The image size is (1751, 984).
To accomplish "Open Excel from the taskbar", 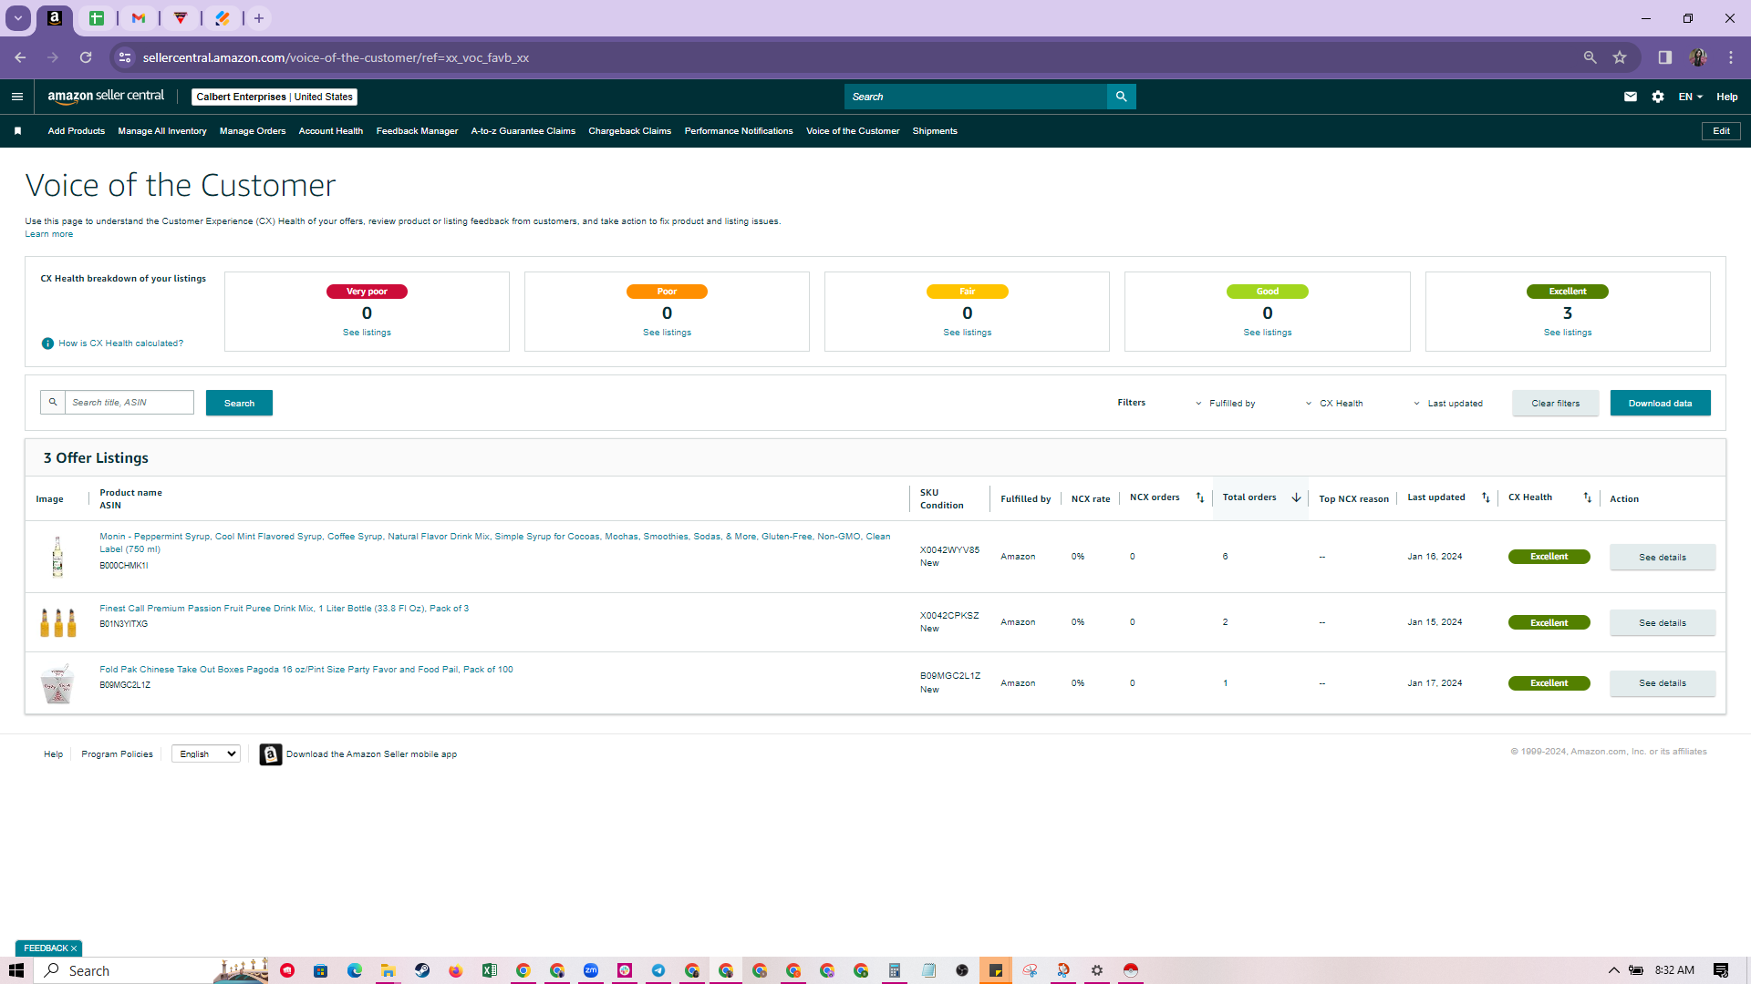I will tap(490, 970).
